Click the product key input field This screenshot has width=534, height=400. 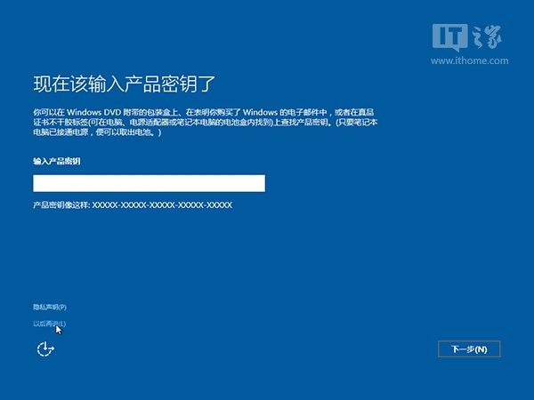(149, 183)
